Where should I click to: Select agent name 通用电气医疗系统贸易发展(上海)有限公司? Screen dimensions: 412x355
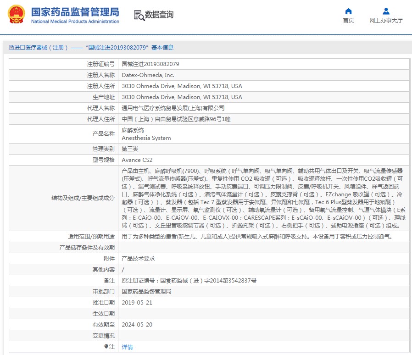[x=173, y=108]
